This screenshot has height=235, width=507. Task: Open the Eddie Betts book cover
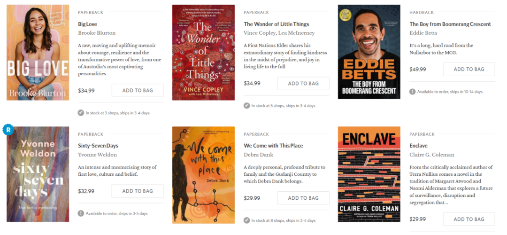tap(369, 52)
